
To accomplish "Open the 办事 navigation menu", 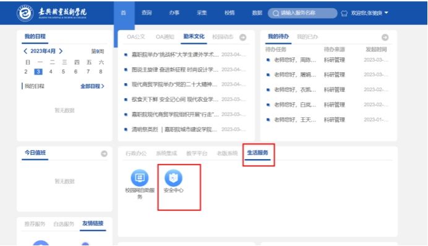I will point(174,12).
